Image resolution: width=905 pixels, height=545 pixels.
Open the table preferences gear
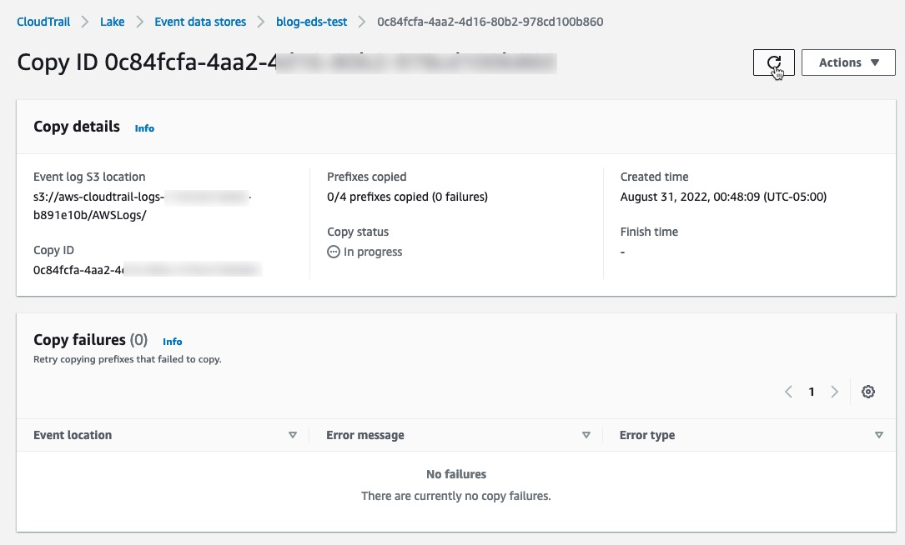(868, 391)
